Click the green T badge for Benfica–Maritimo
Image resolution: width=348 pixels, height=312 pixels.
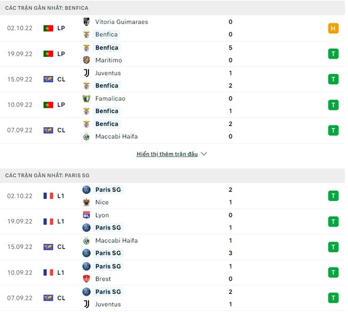[333, 54]
